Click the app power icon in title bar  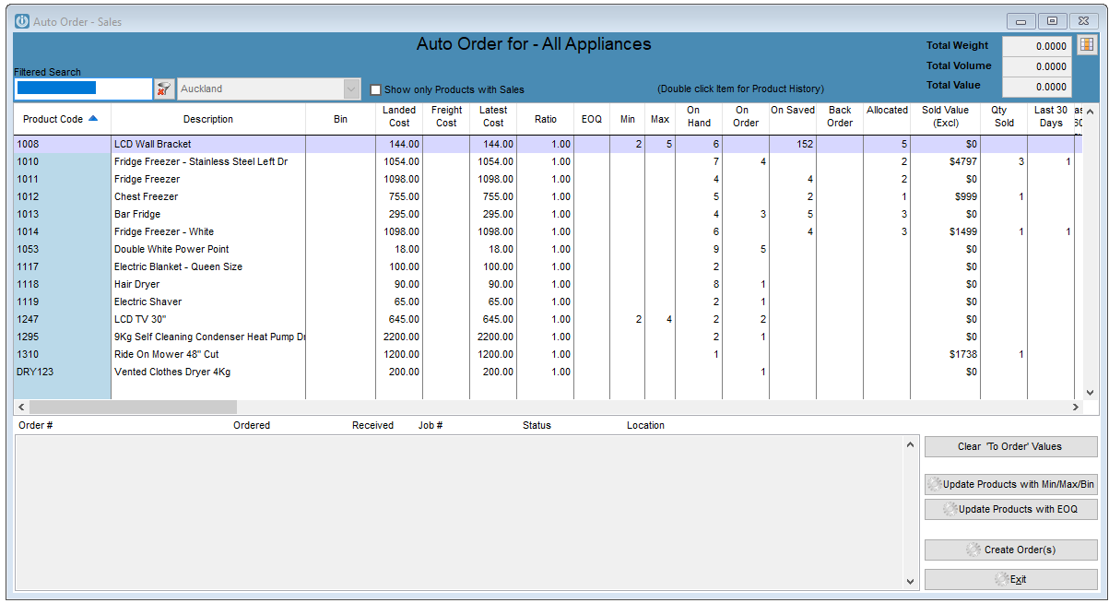click(22, 21)
